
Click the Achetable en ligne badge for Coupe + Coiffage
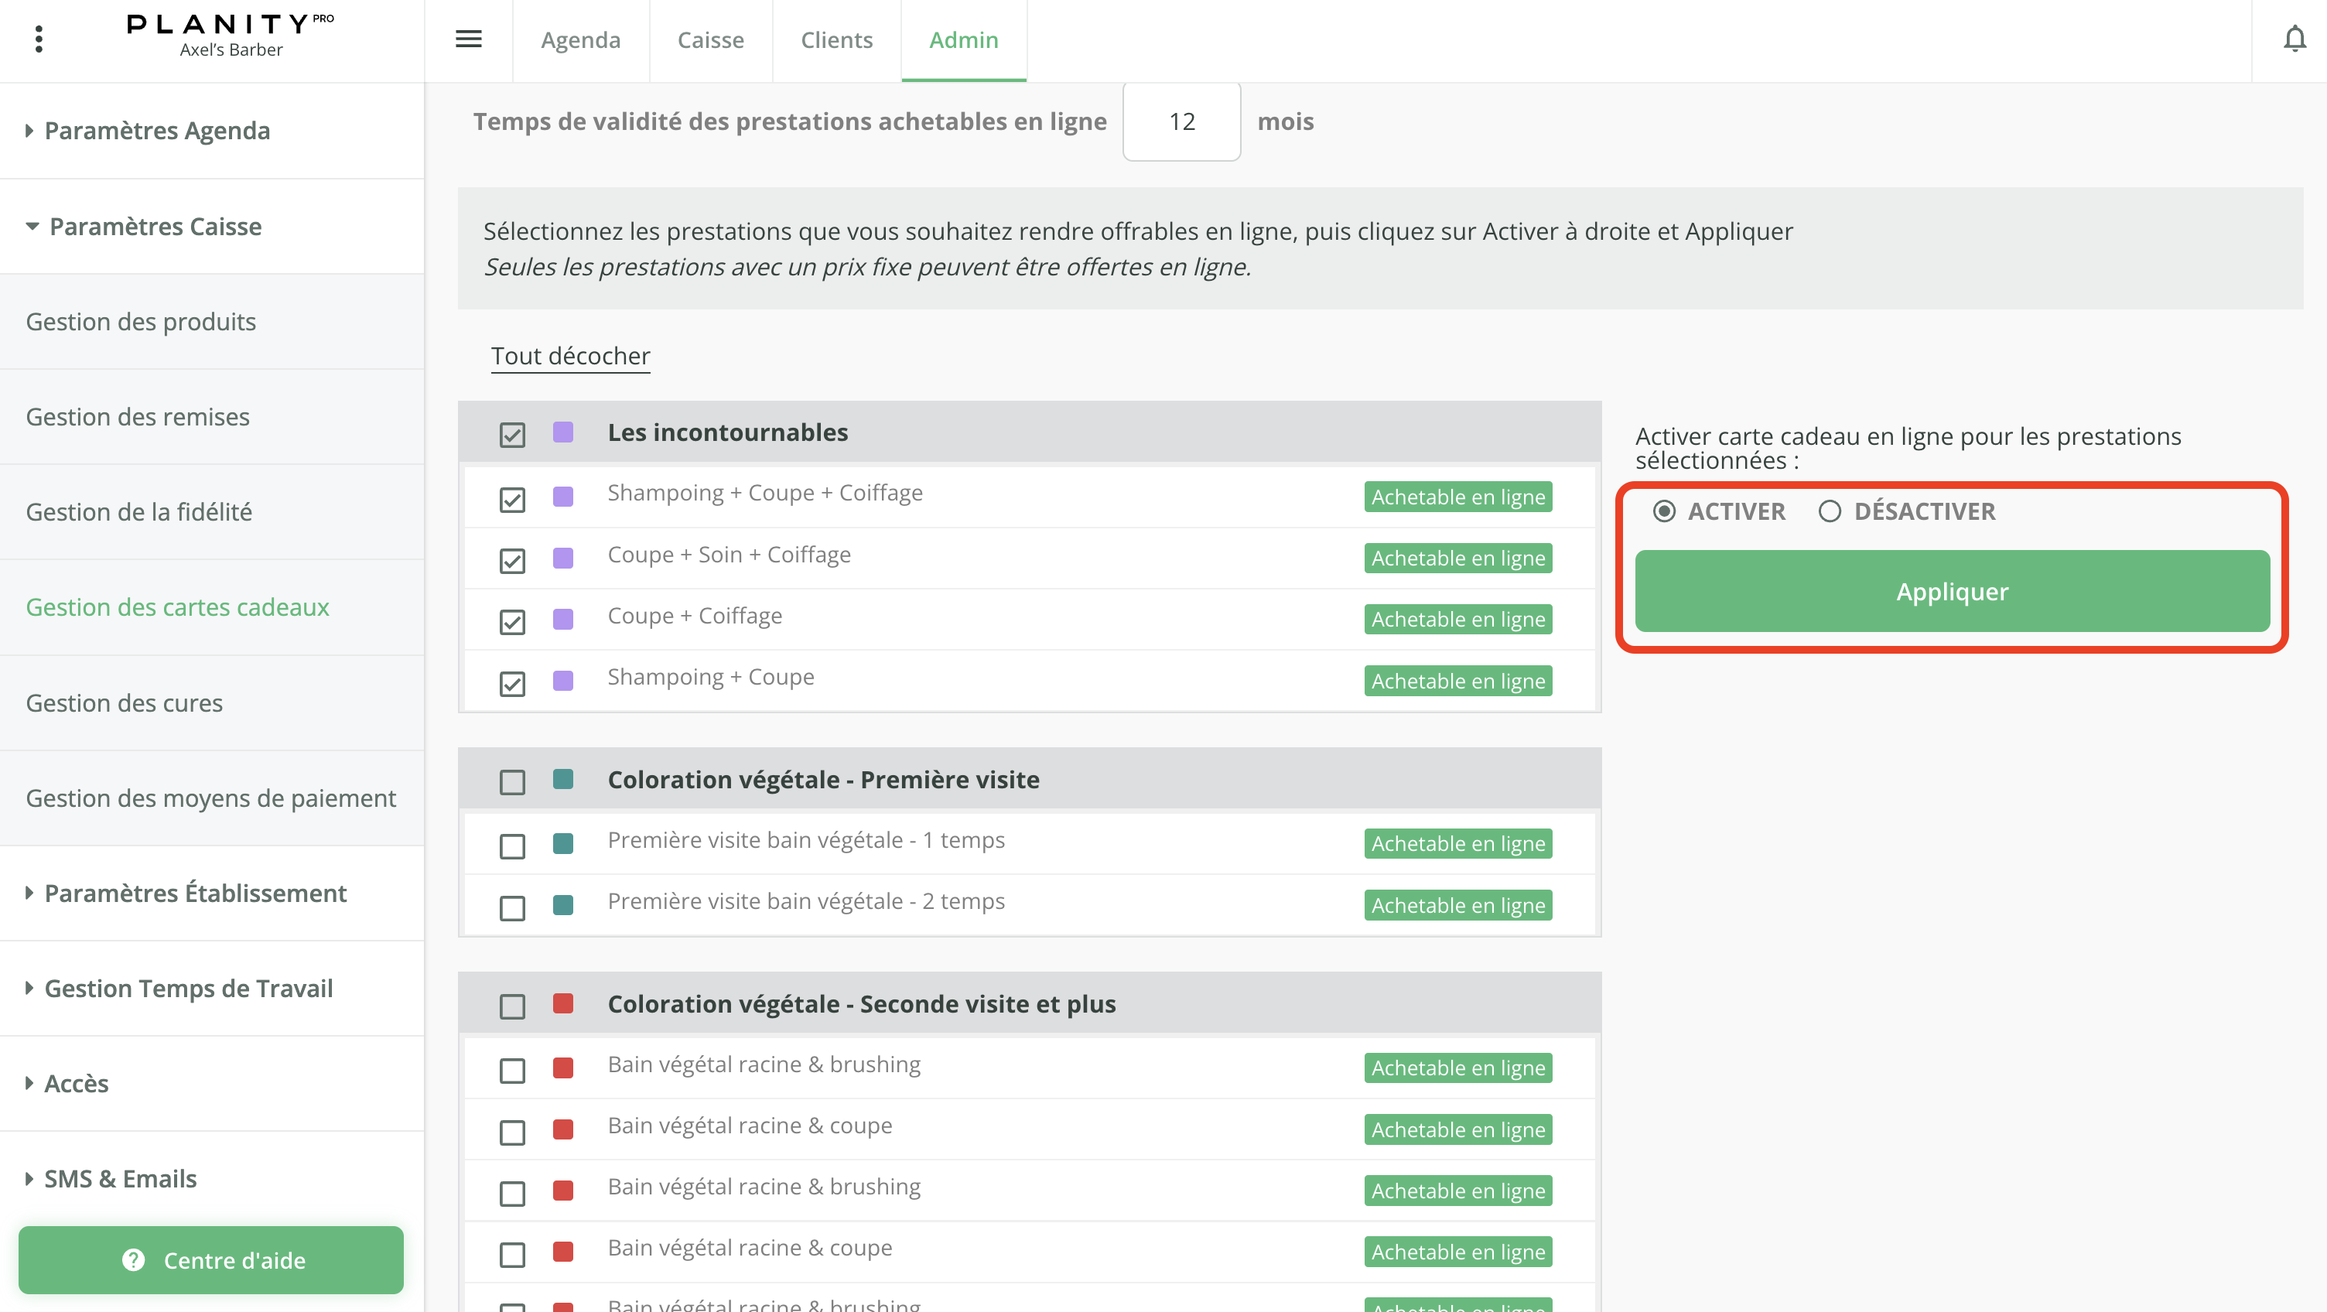tap(1458, 619)
